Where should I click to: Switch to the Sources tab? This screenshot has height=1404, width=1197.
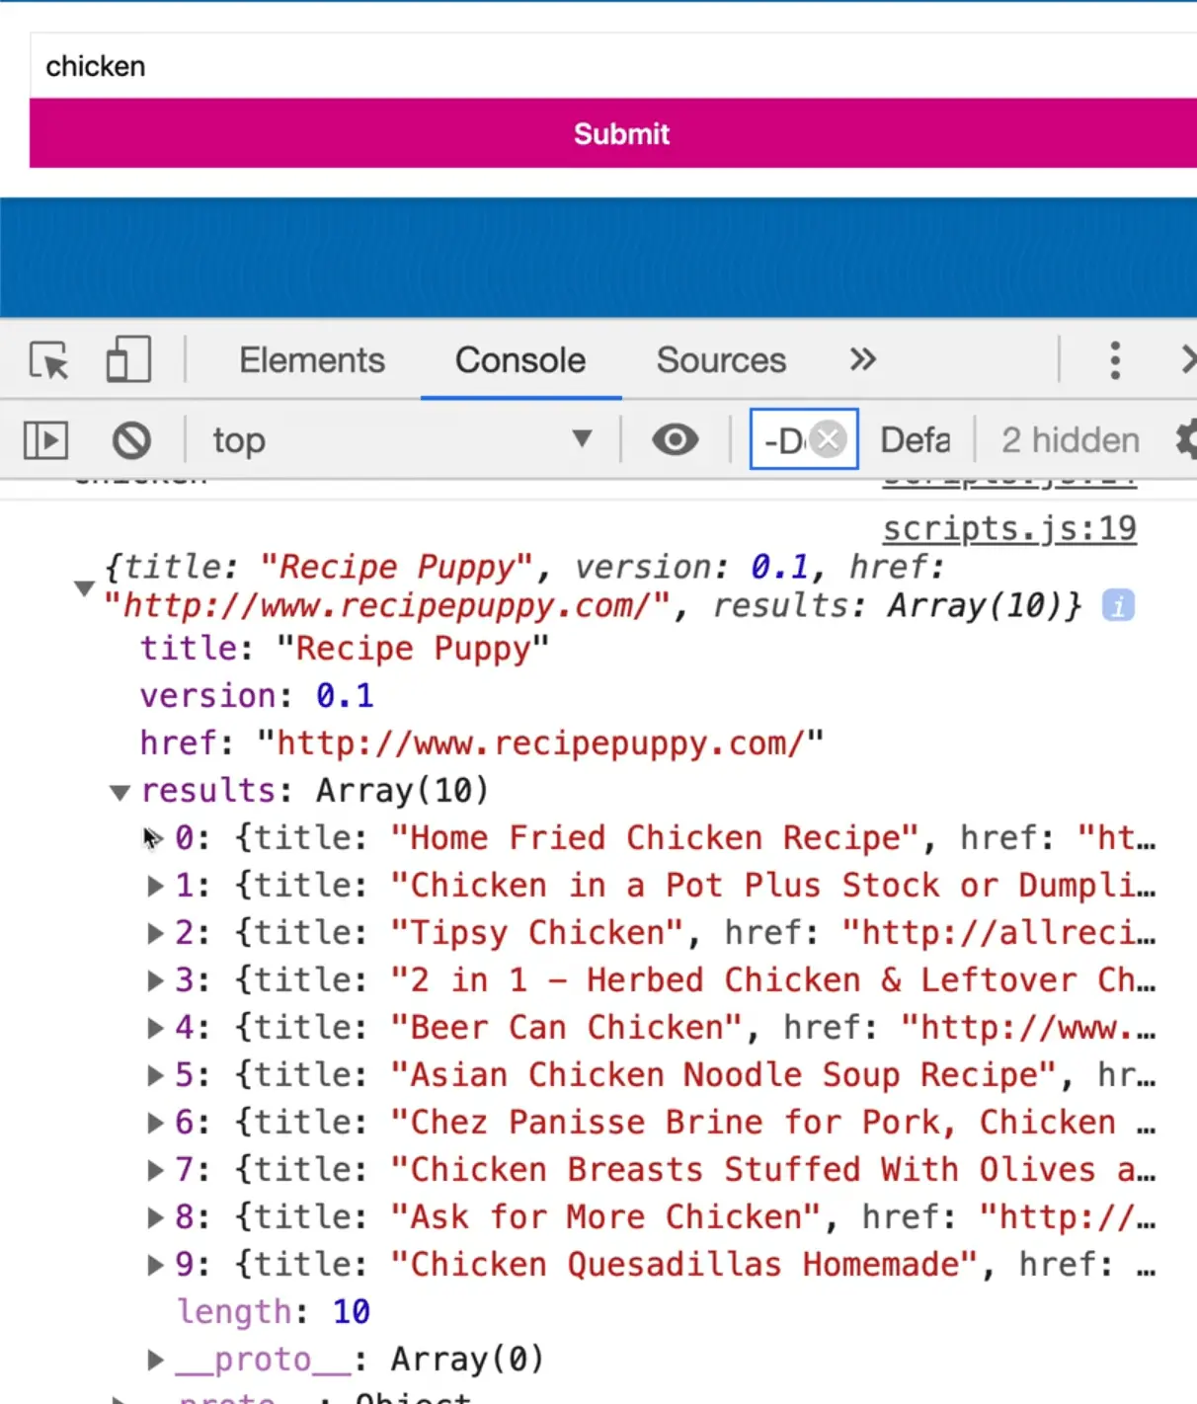pos(720,360)
